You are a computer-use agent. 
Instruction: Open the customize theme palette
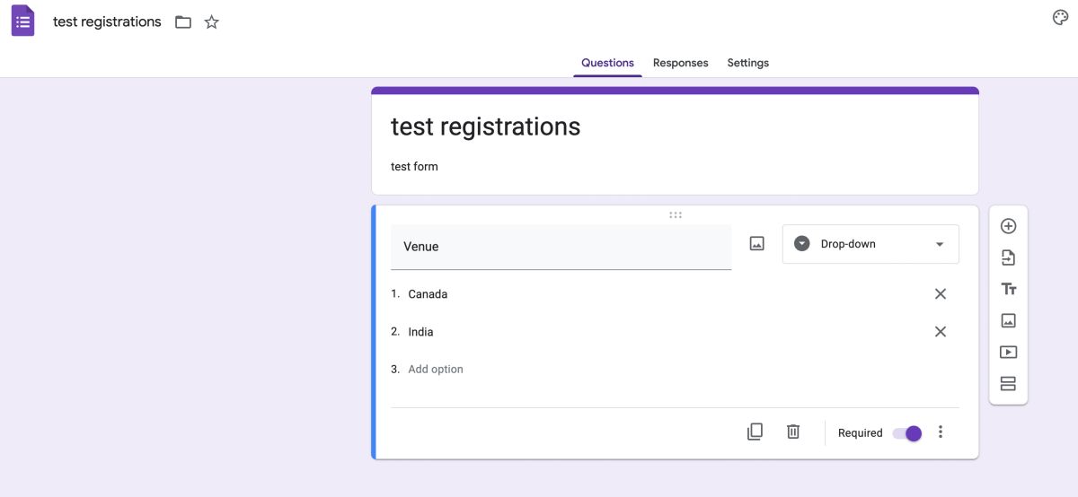click(1060, 18)
